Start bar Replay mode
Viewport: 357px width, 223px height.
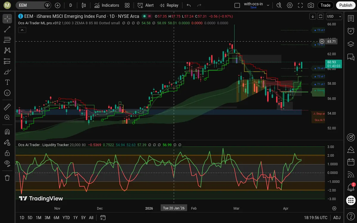pyautogui.click(x=169, y=5)
